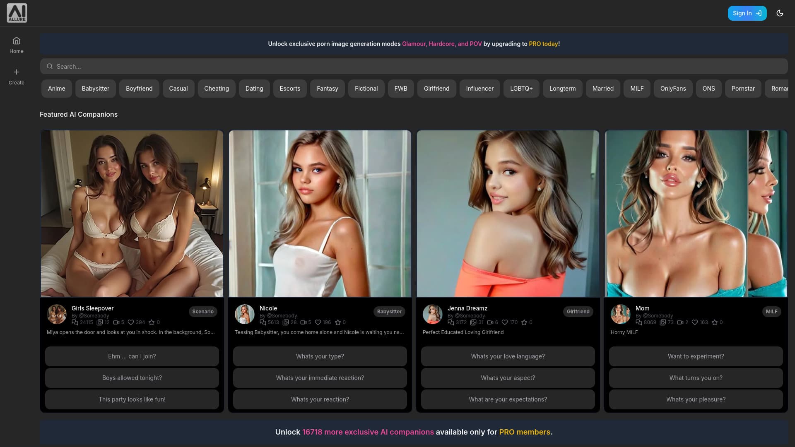795x447 pixels.
Task: Click the search magnifier icon
Action: click(x=50, y=66)
